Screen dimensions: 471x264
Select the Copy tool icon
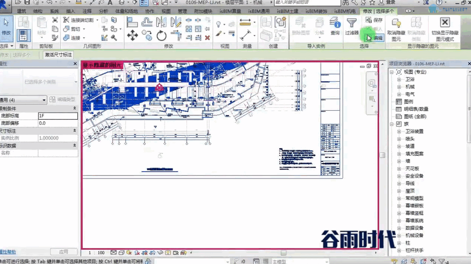pos(147,35)
